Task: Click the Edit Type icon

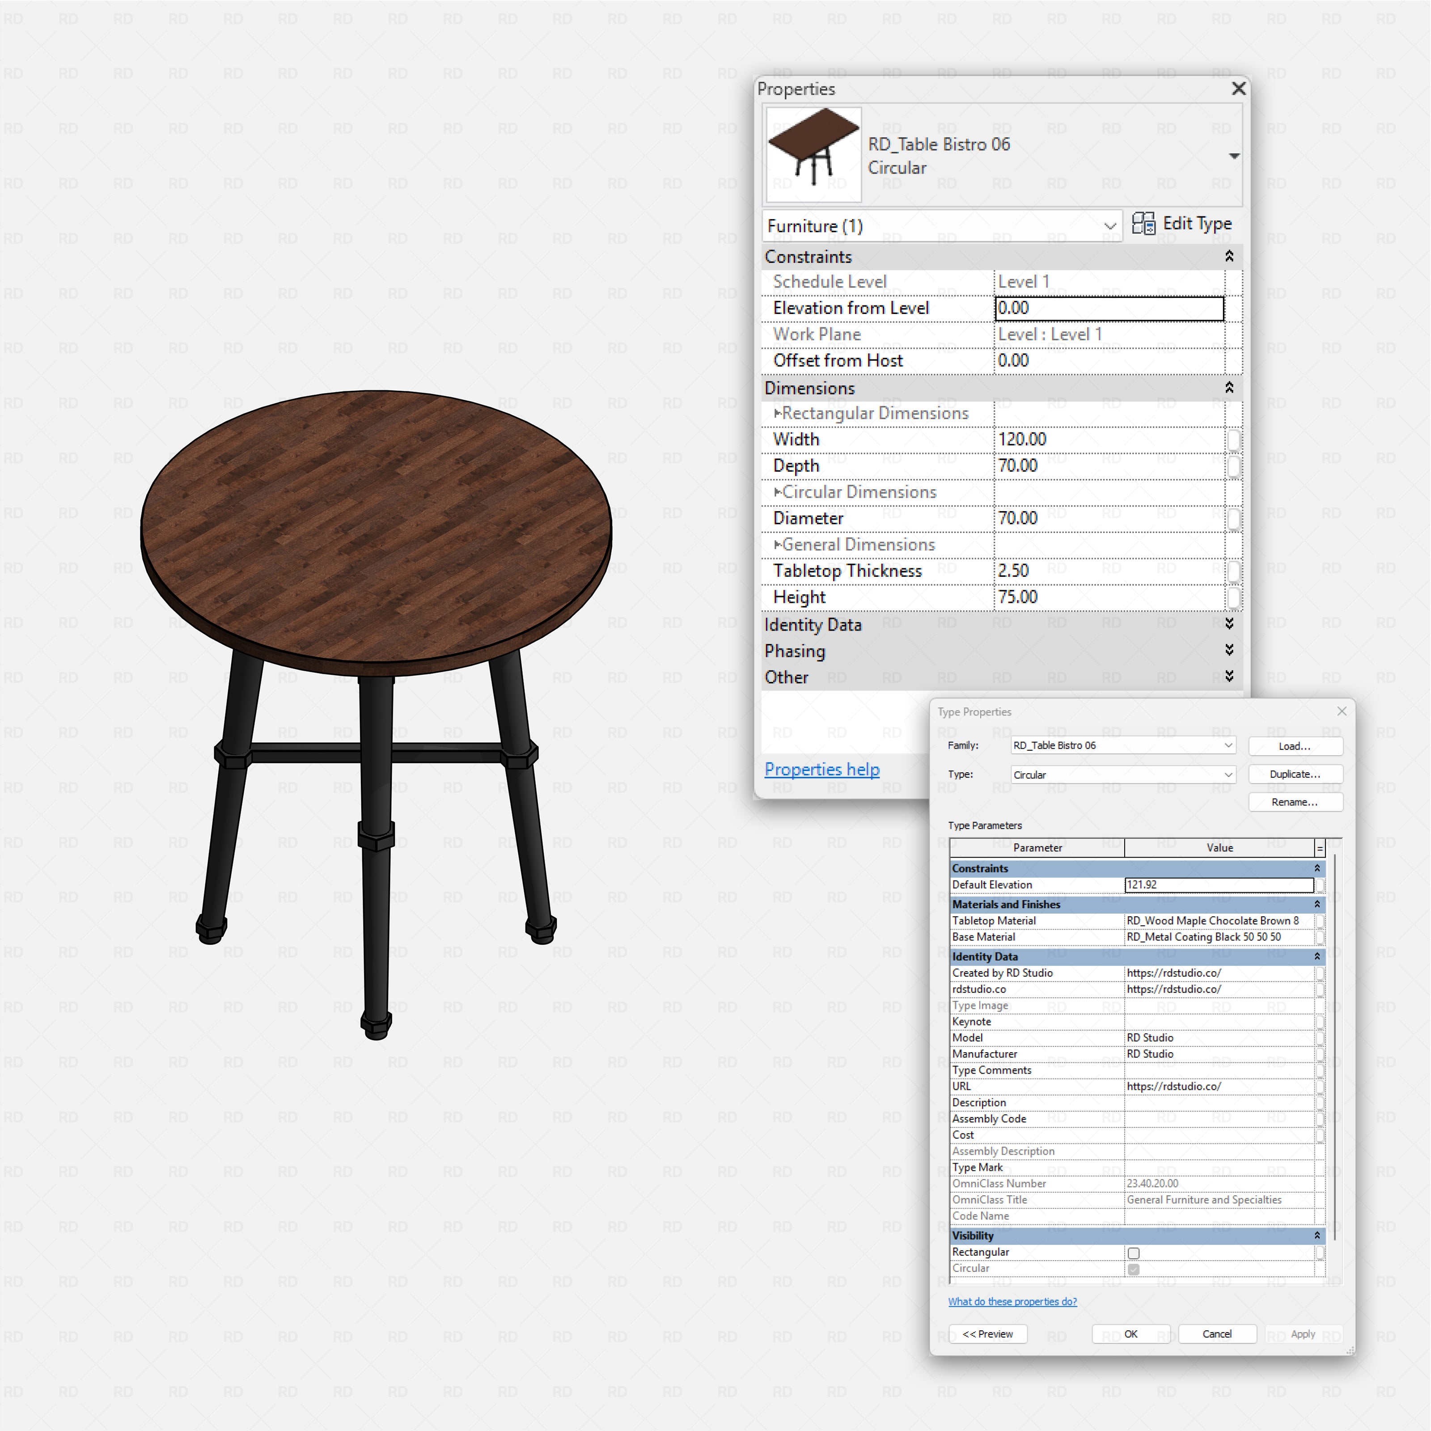Action: pyautogui.click(x=1143, y=224)
